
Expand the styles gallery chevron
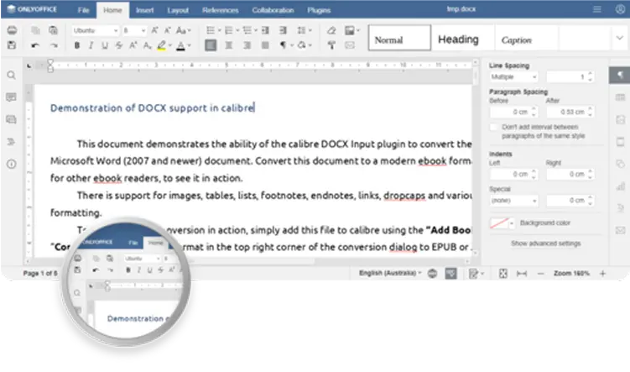(x=619, y=38)
